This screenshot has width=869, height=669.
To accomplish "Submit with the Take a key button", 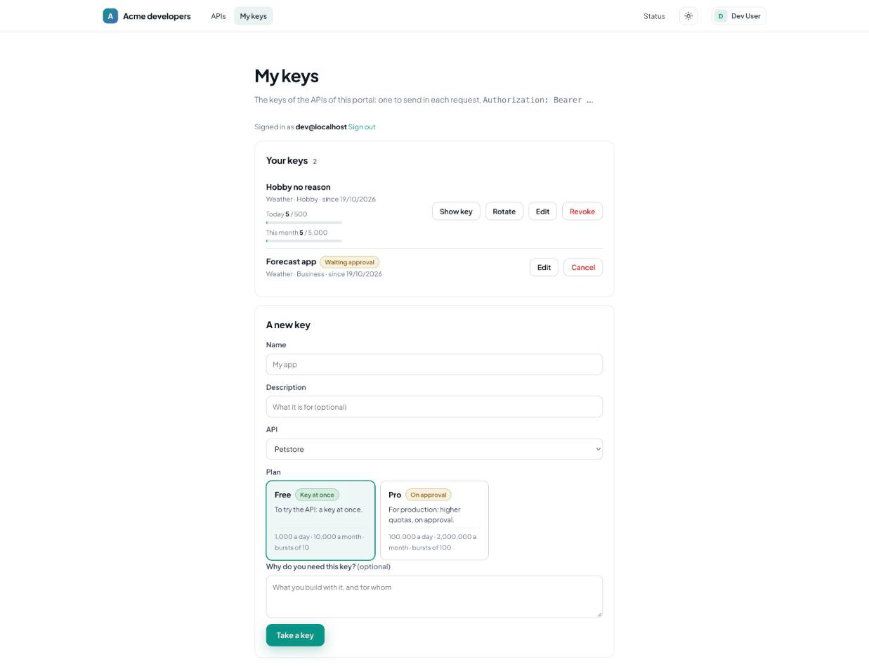I will (295, 635).
